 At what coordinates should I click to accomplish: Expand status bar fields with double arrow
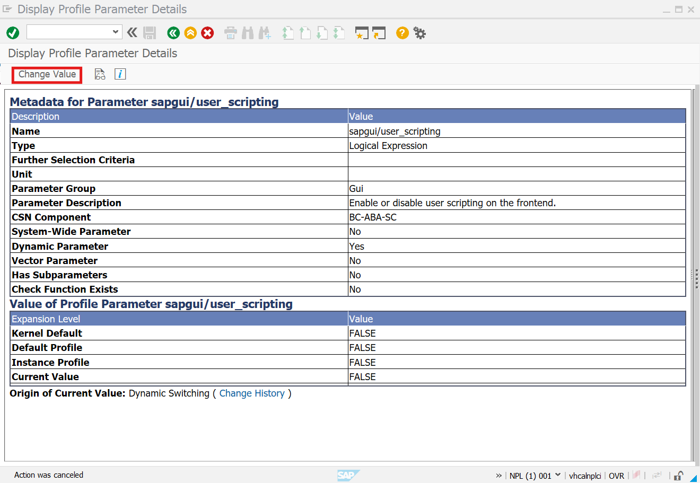click(498, 476)
